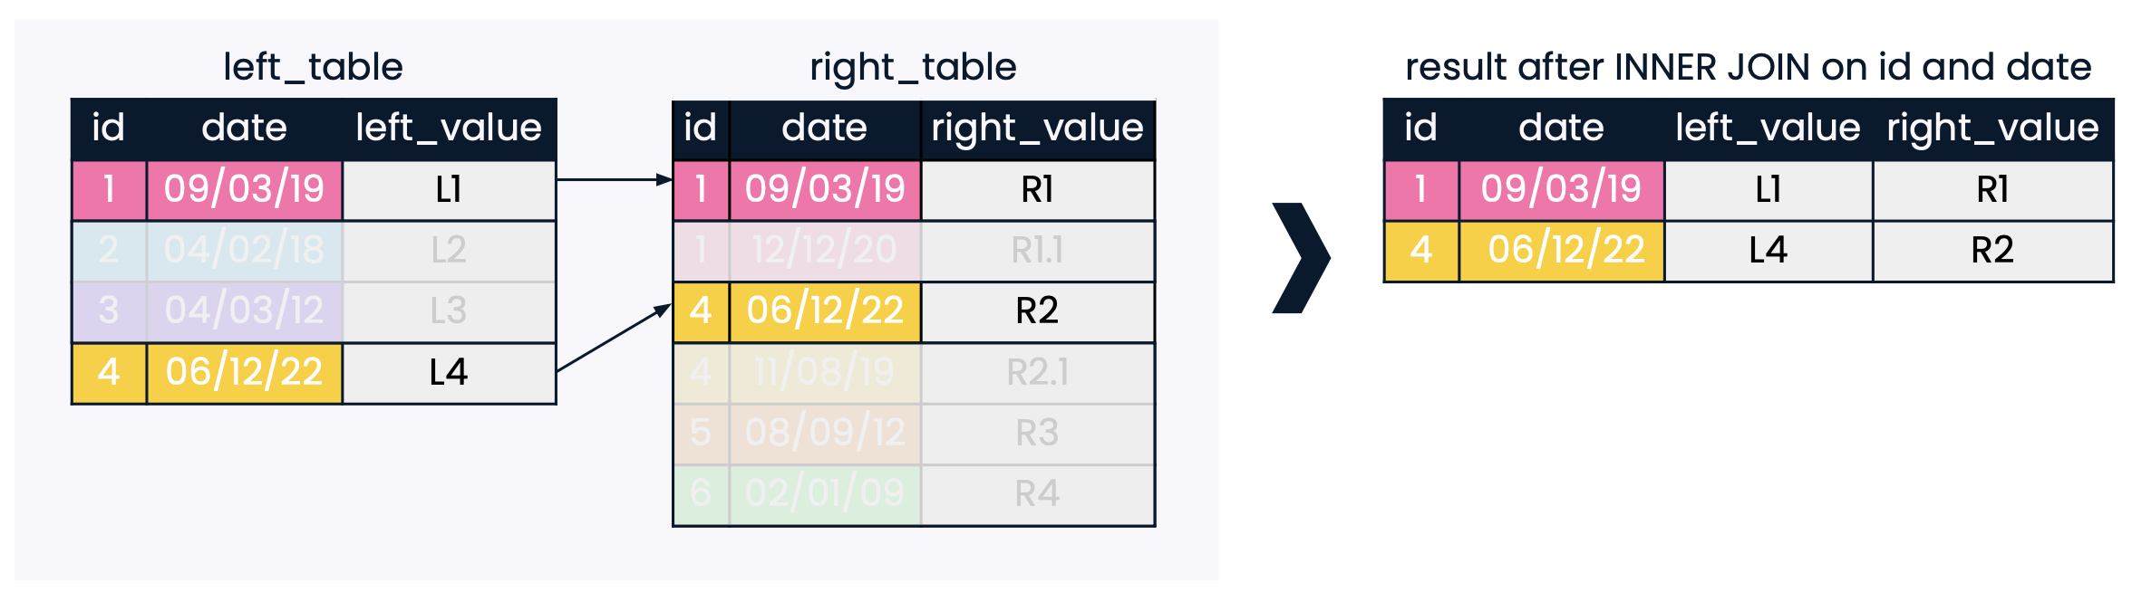Click the date header in result table

(1561, 128)
